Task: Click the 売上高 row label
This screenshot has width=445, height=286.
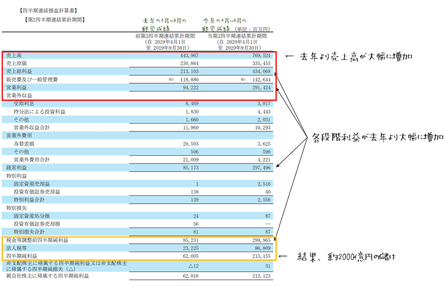Action: [14, 56]
